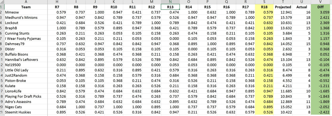Click Mmeow's Diff value 3.059
This screenshot has height=116, width=332.
[320, 12]
